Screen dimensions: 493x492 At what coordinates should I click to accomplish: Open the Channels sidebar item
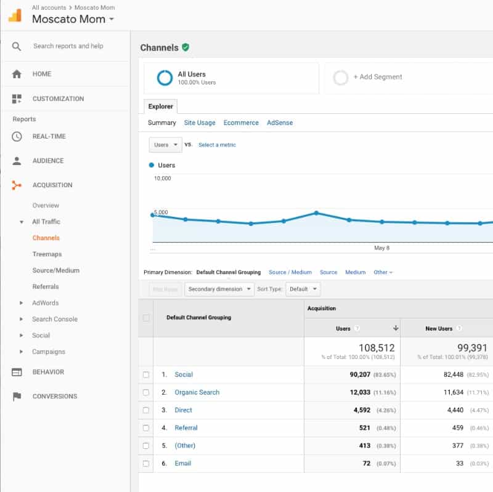click(46, 238)
